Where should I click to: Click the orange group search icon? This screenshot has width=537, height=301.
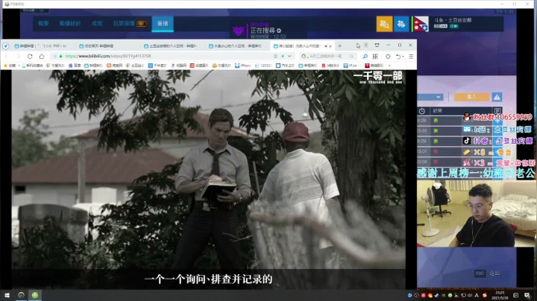pos(384,25)
